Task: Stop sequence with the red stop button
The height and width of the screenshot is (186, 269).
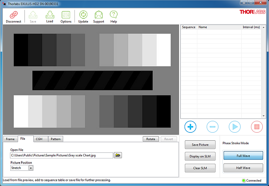Action: point(257,127)
